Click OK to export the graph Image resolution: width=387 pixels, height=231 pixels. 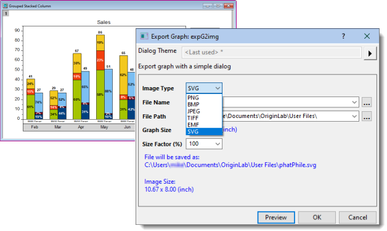(317, 217)
